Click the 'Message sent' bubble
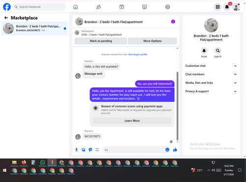 [93, 74]
